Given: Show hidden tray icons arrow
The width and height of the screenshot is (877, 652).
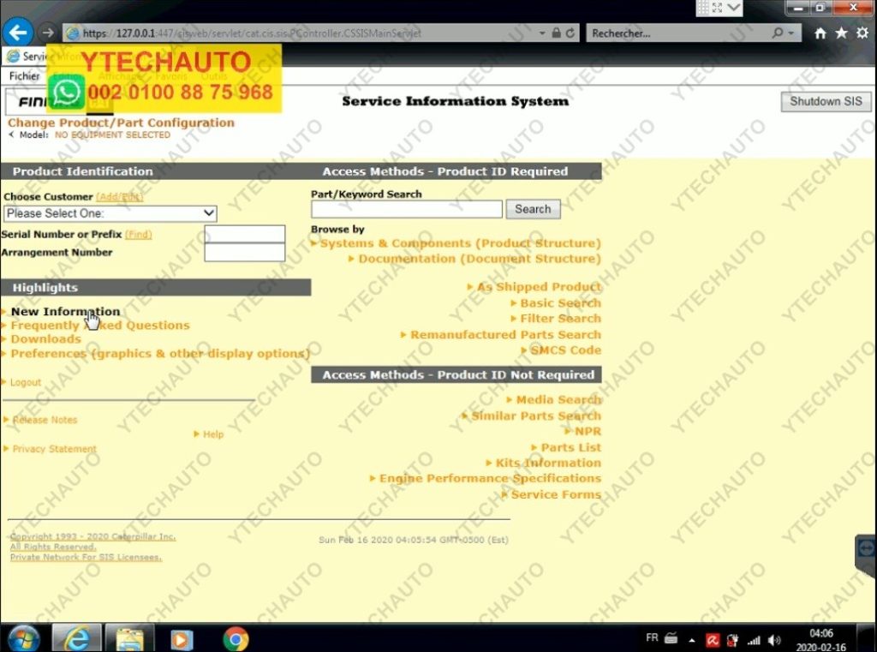Looking at the screenshot, I should pyautogui.click(x=692, y=640).
